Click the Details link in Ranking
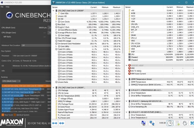Screen dimensions: 194x128 pyautogui.click(x=48, y=81)
